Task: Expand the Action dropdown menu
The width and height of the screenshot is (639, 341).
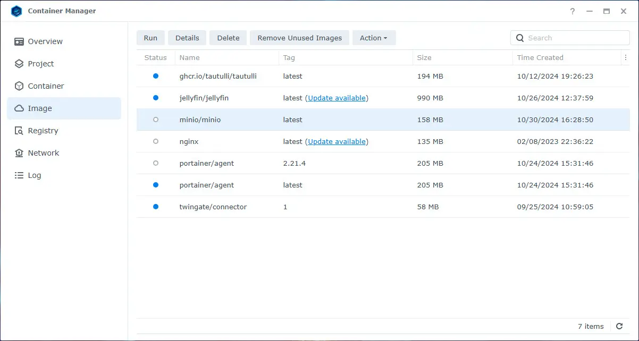Action: pyautogui.click(x=374, y=38)
